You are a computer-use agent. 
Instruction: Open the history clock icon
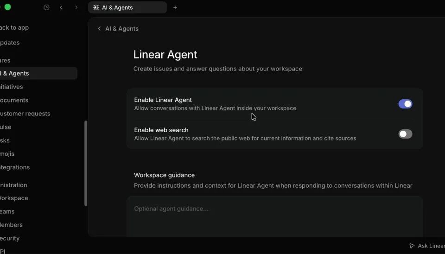(x=46, y=8)
